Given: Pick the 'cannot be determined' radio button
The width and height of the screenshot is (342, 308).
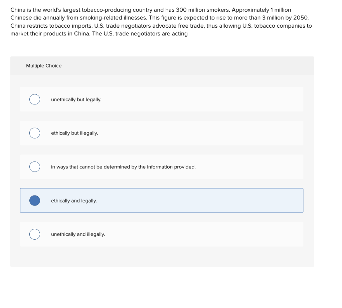Looking at the screenshot, I should tap(35, 167).
